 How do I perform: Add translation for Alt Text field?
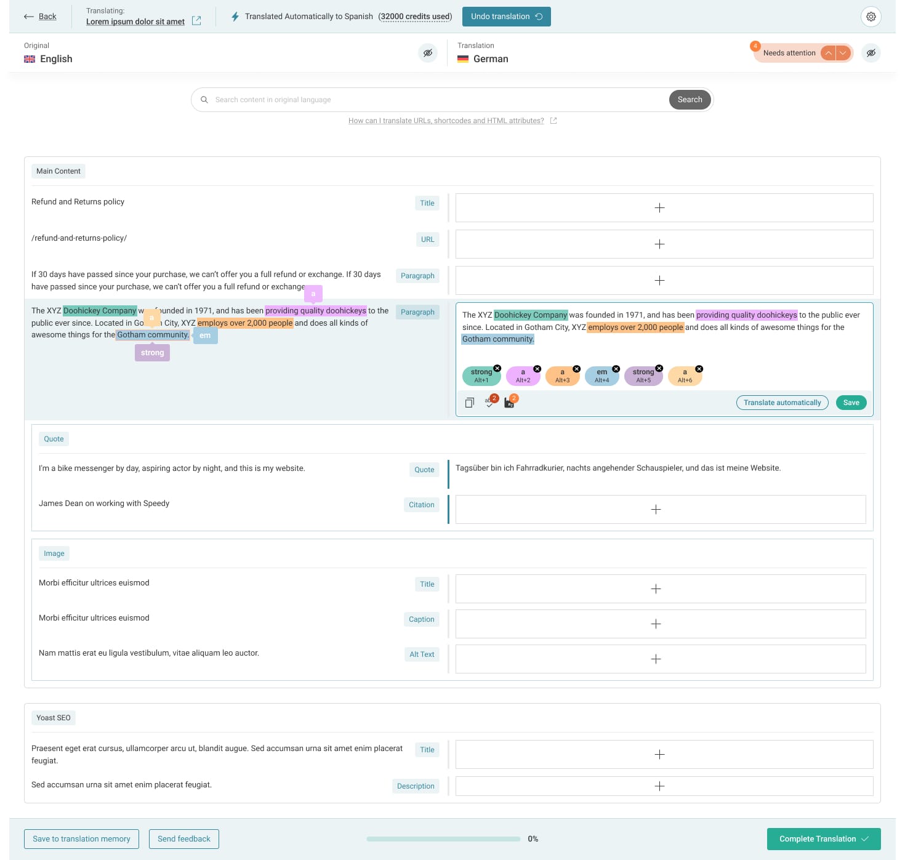661,659
